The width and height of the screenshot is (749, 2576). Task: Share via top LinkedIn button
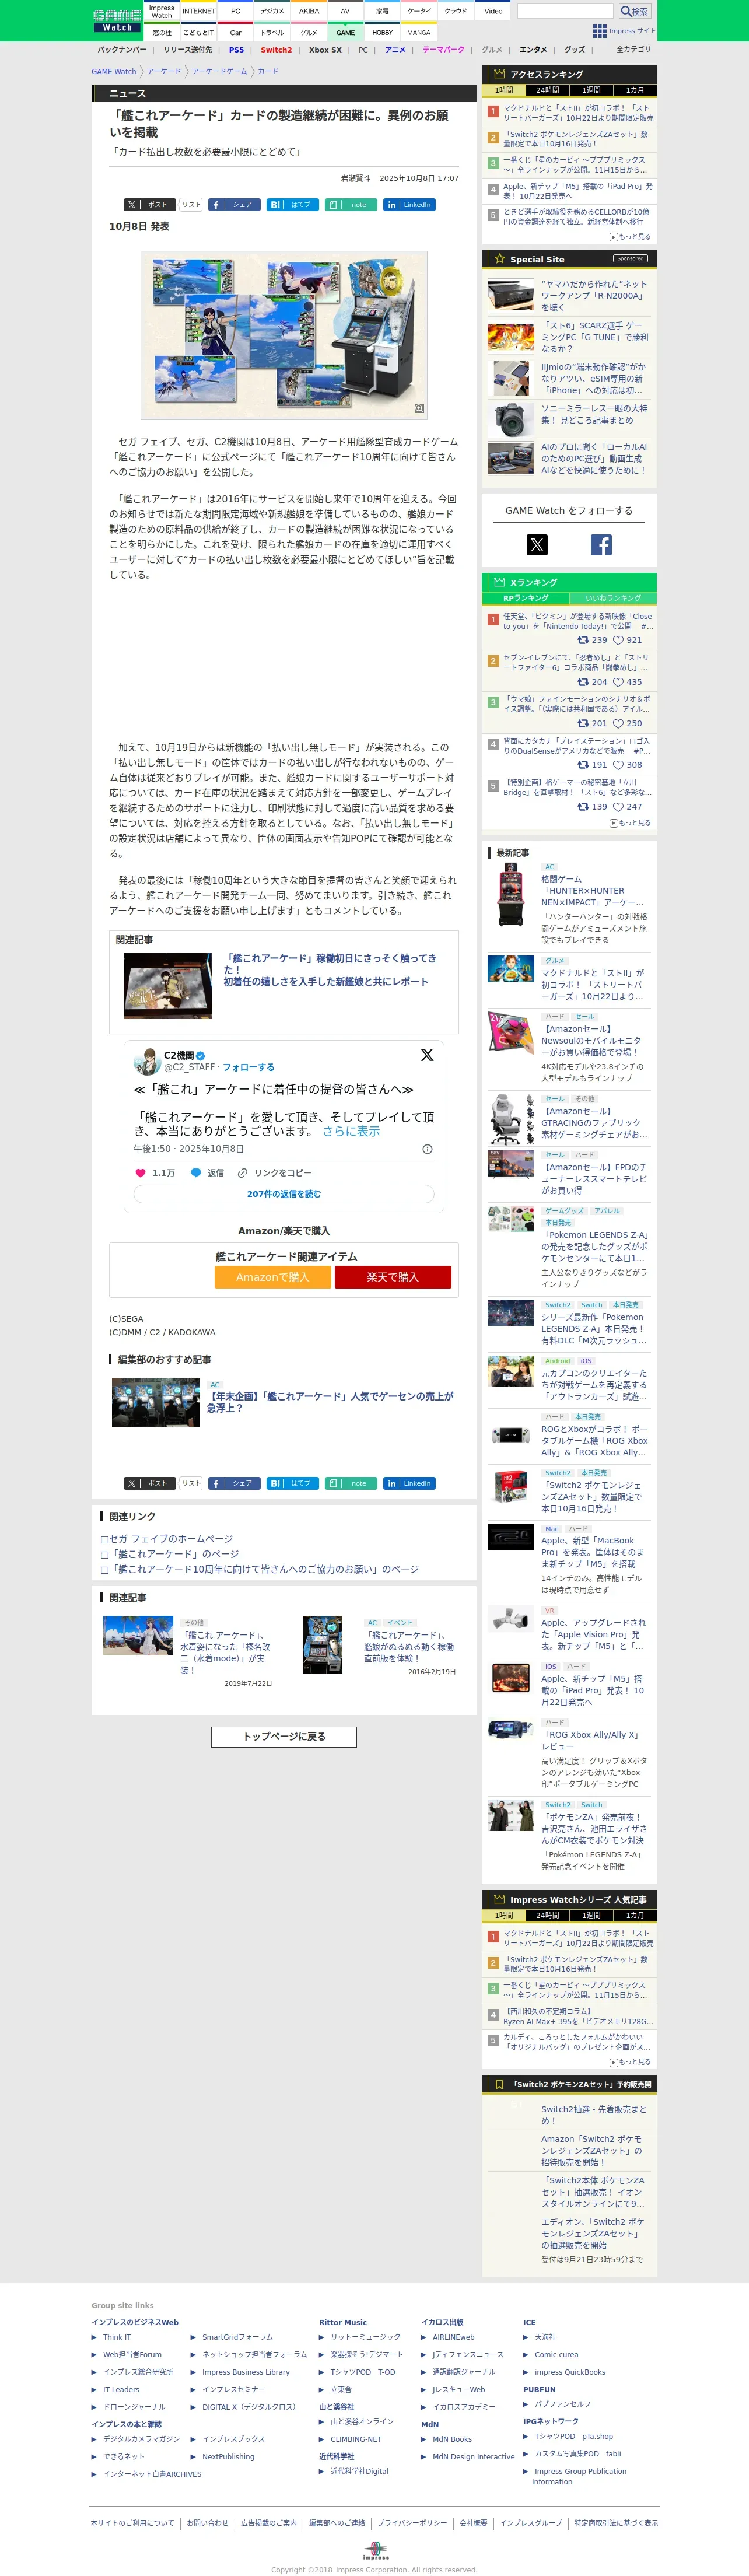pyautogui.click(x=410, y=205)
